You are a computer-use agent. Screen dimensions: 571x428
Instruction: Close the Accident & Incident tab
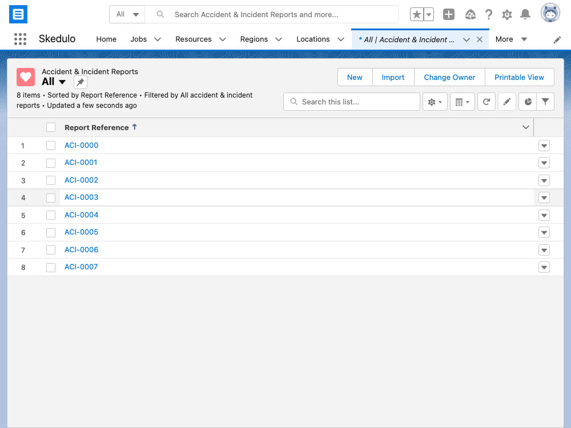pyautogui.click(x=480, y=39)
